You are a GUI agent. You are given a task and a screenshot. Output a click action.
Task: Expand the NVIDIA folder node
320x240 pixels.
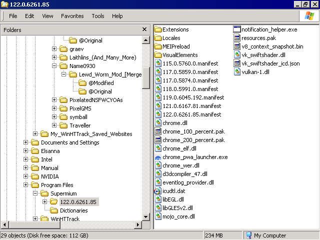(x=25, y=176)
